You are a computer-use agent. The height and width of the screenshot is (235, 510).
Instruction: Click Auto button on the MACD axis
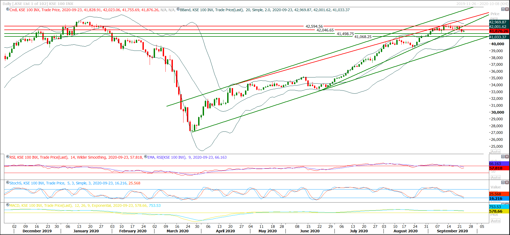[495, 221]
